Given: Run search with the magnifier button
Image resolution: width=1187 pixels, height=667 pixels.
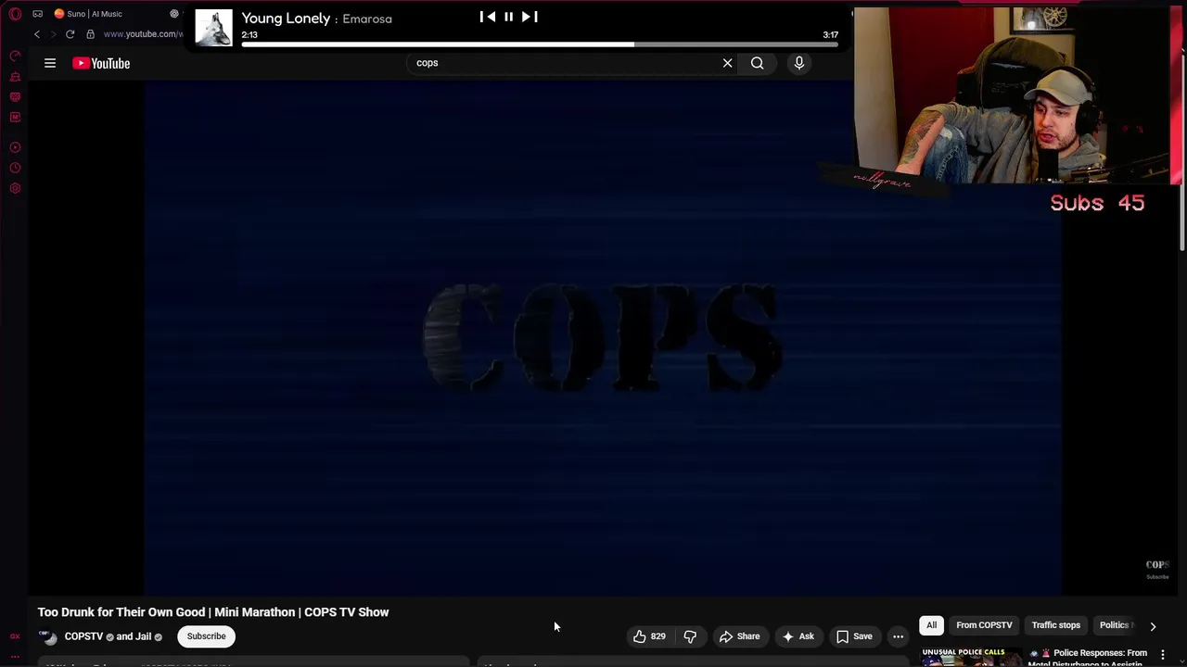Looking at the screenshot, I should pos(758,63).
